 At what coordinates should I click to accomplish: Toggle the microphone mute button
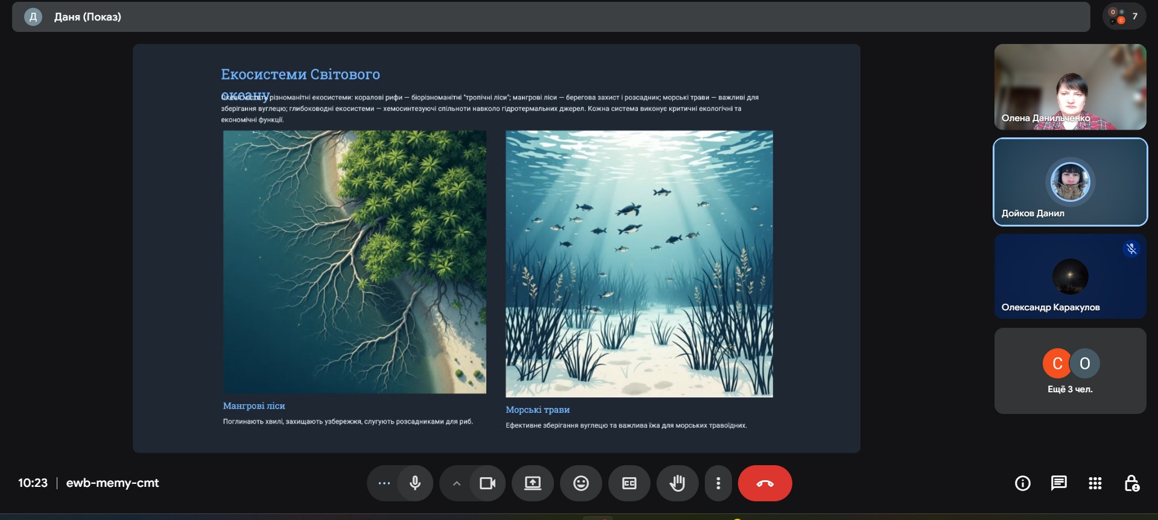point(415,483)
